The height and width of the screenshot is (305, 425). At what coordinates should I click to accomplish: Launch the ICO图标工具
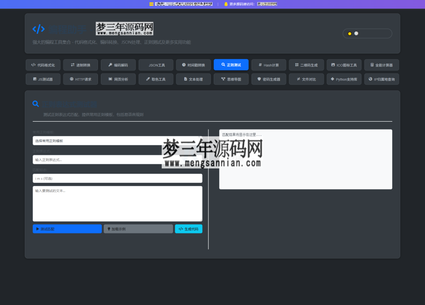[x=344, y=65]
